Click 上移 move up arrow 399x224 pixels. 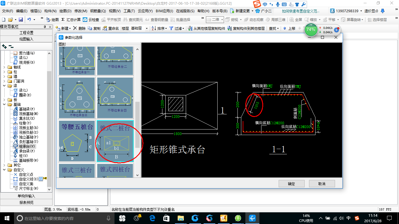click(x=285, y=28)
